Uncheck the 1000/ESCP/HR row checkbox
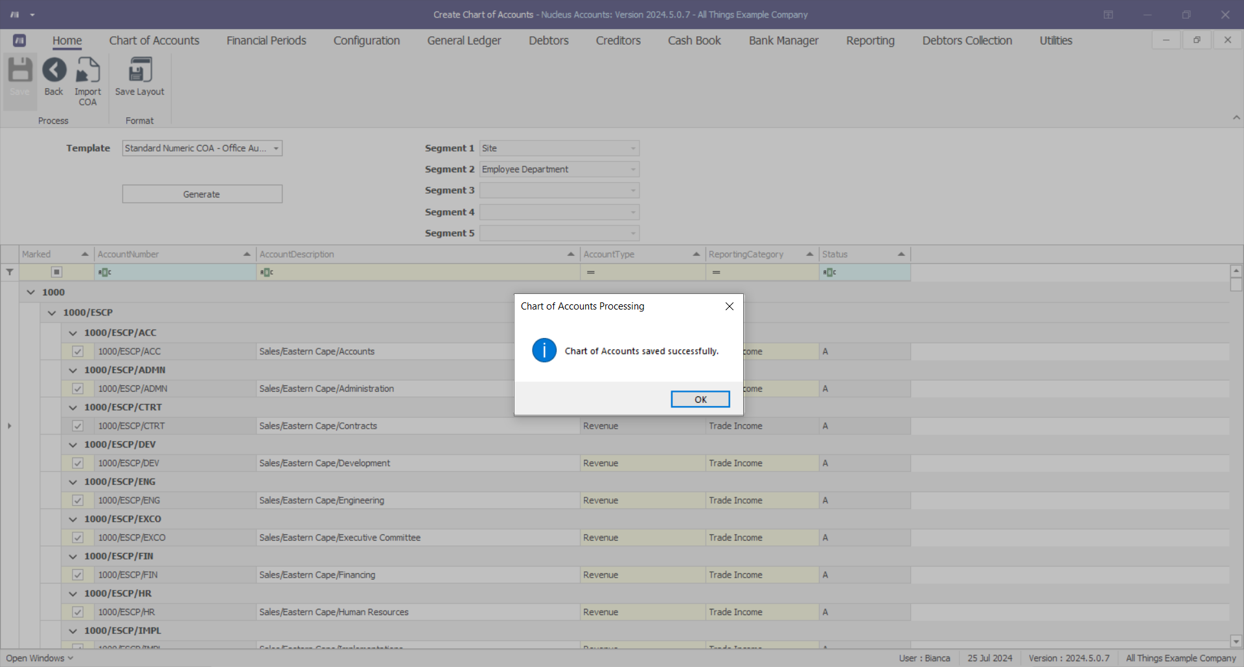The width and height of the screenshot is (1244, 667). (x=78, y=612)
